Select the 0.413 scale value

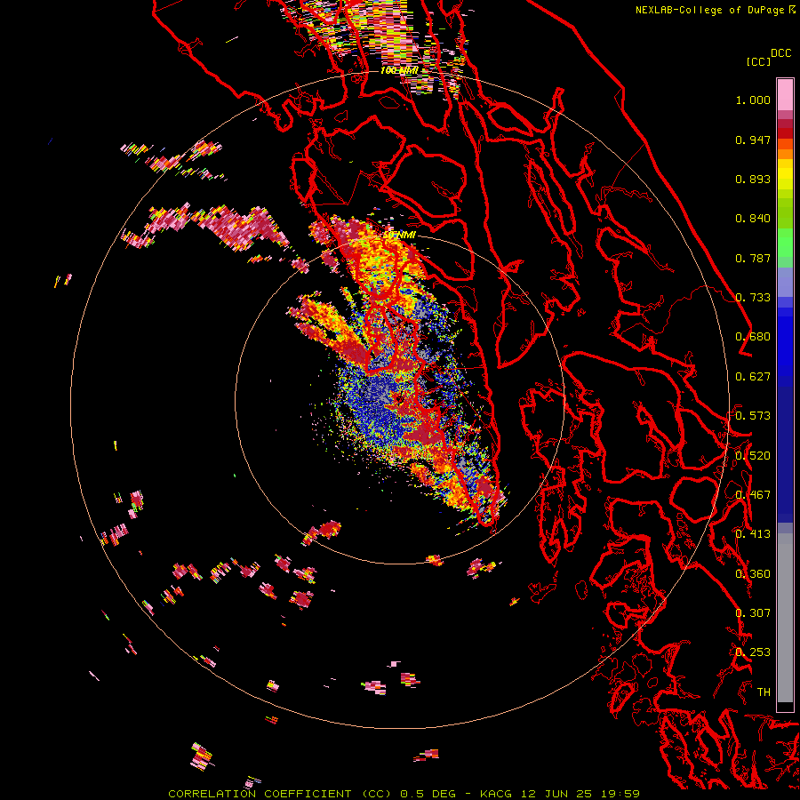[x=753, y=534]
